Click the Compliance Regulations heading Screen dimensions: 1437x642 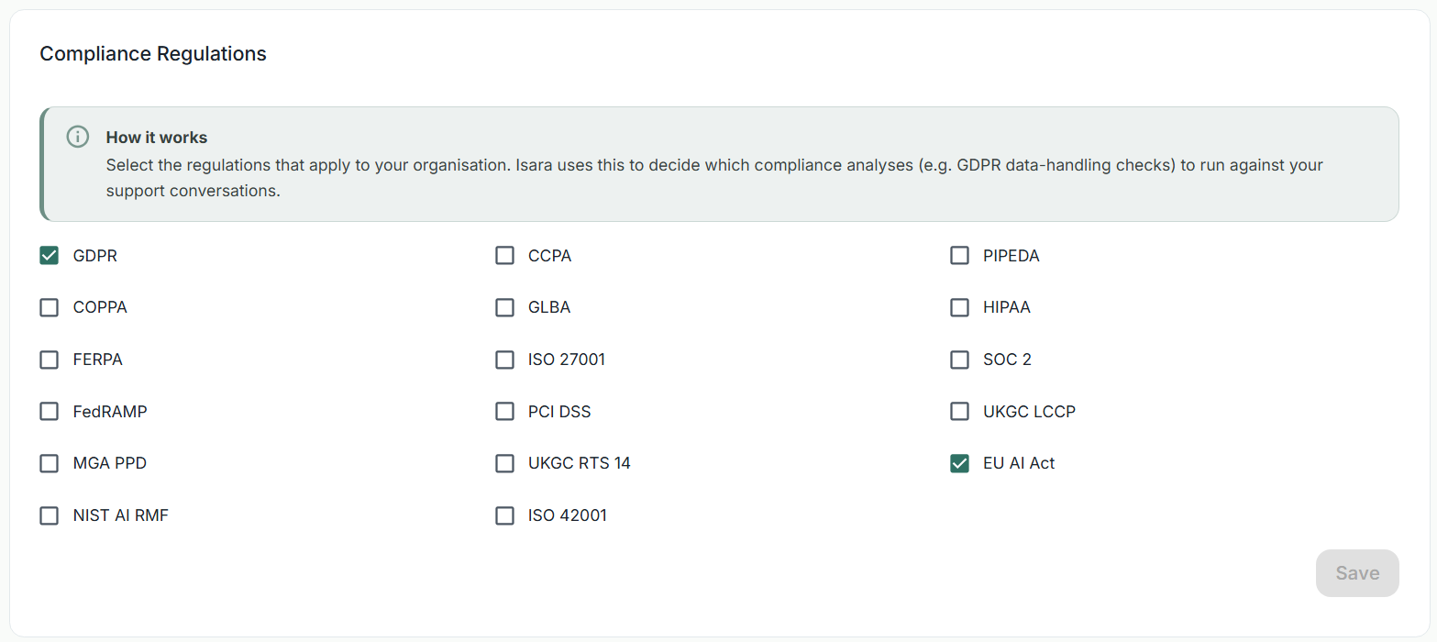153,54
